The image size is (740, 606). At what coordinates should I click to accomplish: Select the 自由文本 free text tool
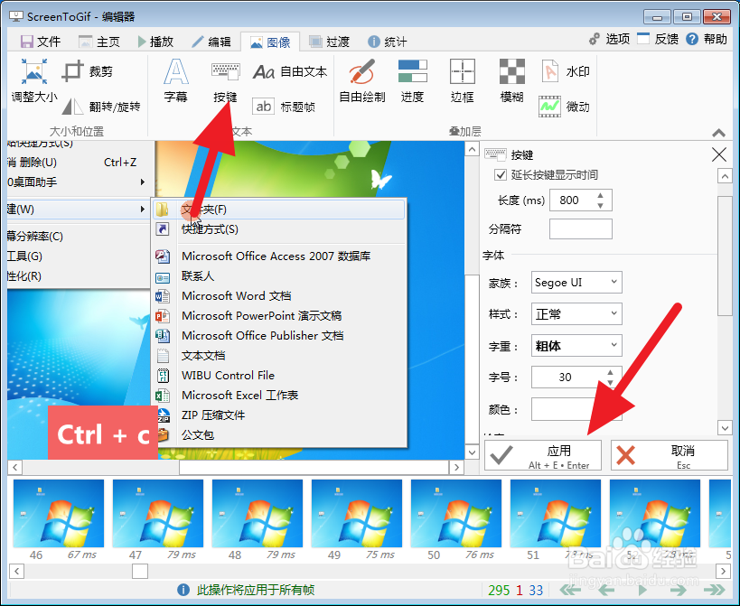290,71
